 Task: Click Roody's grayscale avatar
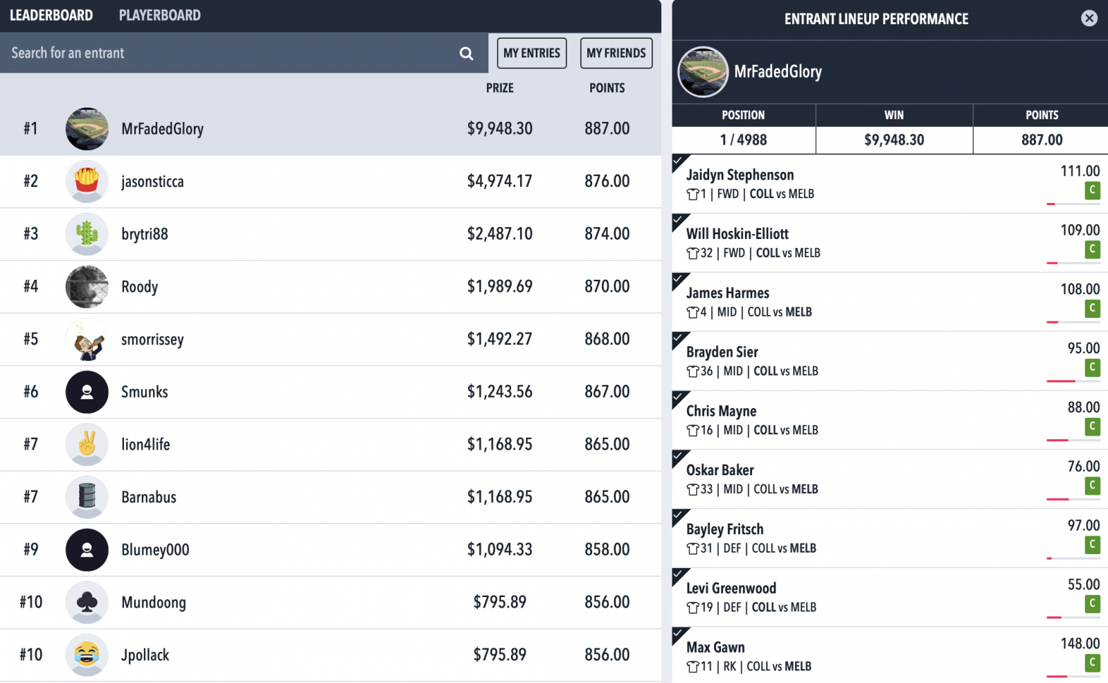(87, 287)
